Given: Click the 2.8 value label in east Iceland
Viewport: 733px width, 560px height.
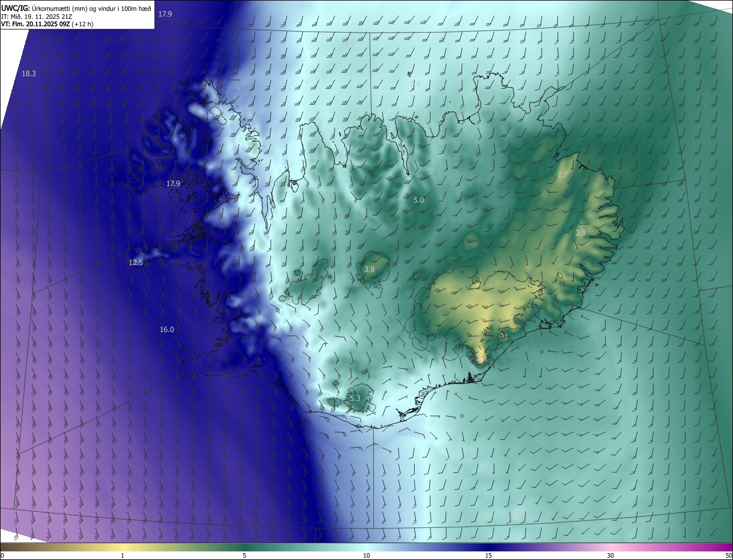Looking at the screenshot, I should coord(581,232).
